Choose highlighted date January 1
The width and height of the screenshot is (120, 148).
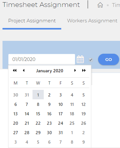pos(38,95)
